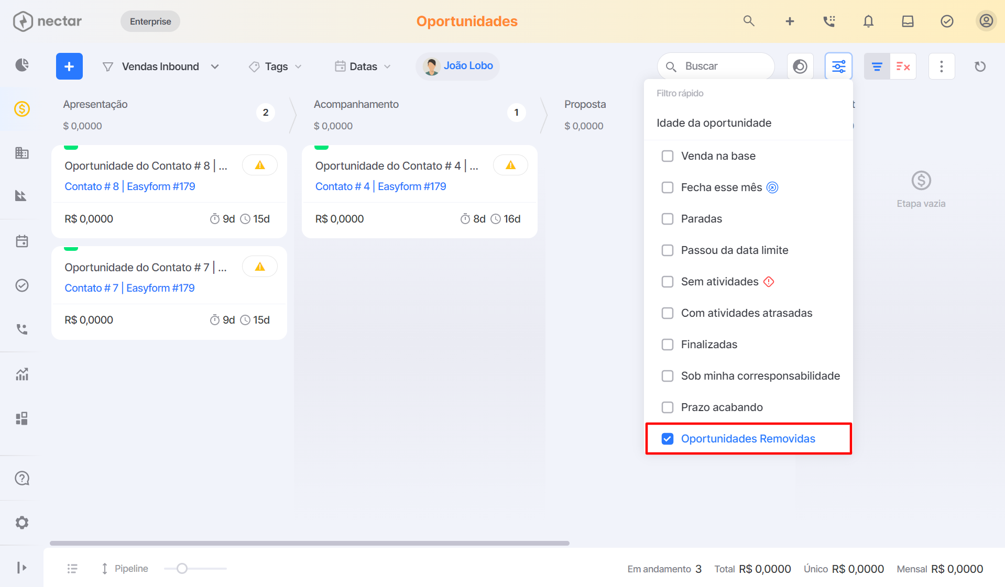1005x587 pixels.
Task: Open Contato # 8 link
Action: click(92, 186)
